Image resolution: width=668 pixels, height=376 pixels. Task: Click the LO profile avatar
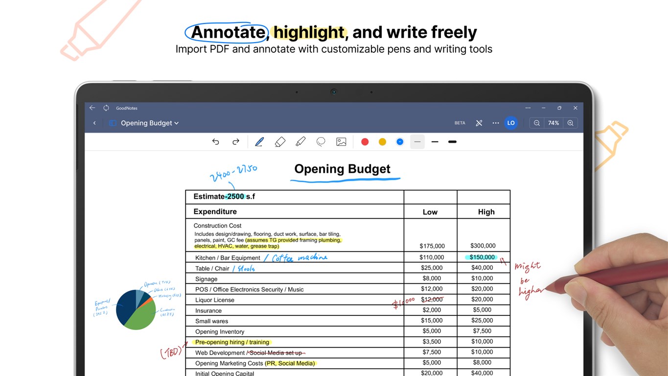pyautogui.click(x=511, y=123)
